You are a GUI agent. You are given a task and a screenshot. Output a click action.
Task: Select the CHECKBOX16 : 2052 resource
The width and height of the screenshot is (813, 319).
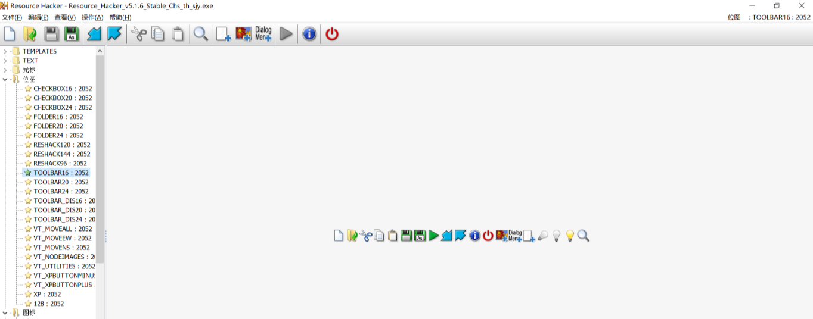(x=62, y=89)
